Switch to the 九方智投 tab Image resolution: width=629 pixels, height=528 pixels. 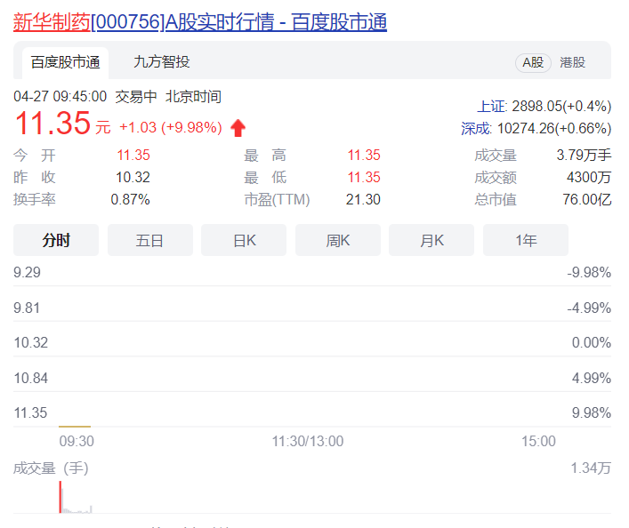pyautogui.click(x=161, y=61)
